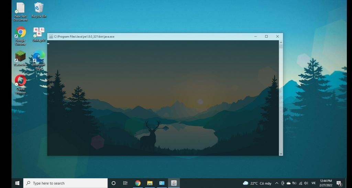Open the volume speaker tray icon
Screen dimensions: 352x188
click(306, 183)
